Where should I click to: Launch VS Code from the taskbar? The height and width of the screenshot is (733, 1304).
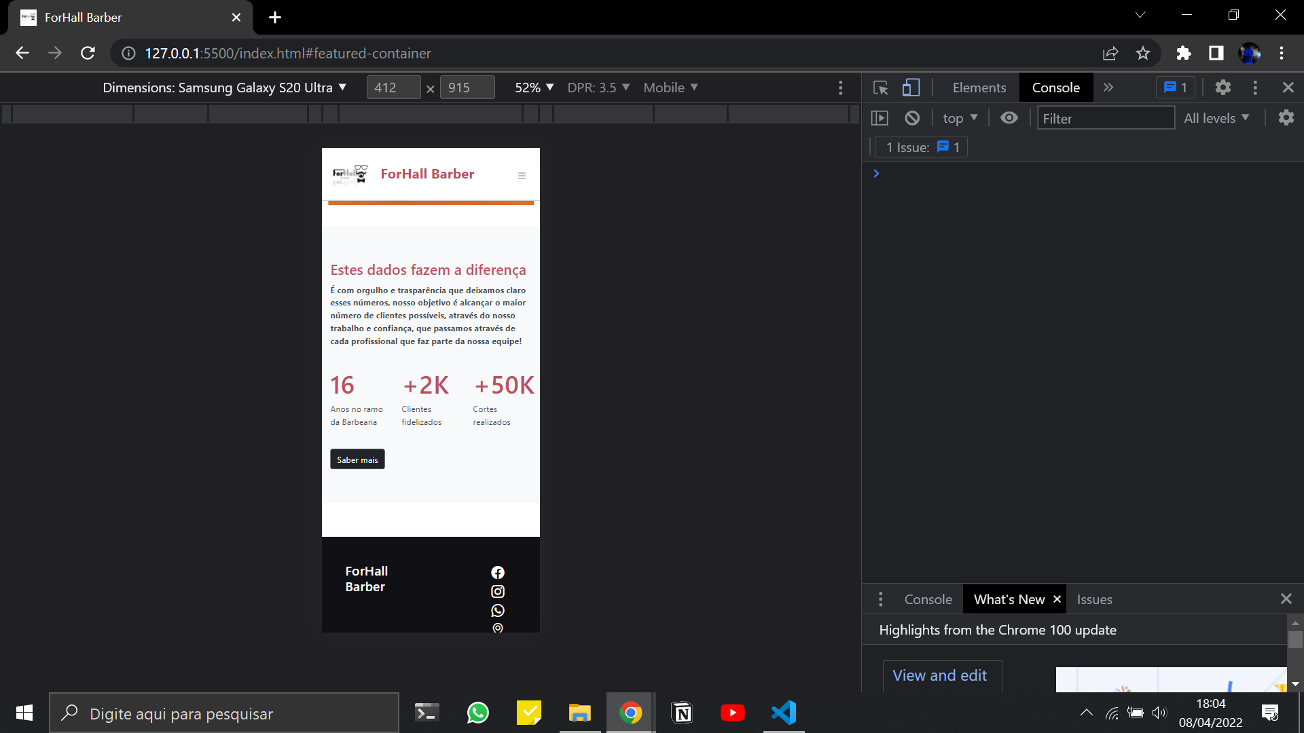784,713
